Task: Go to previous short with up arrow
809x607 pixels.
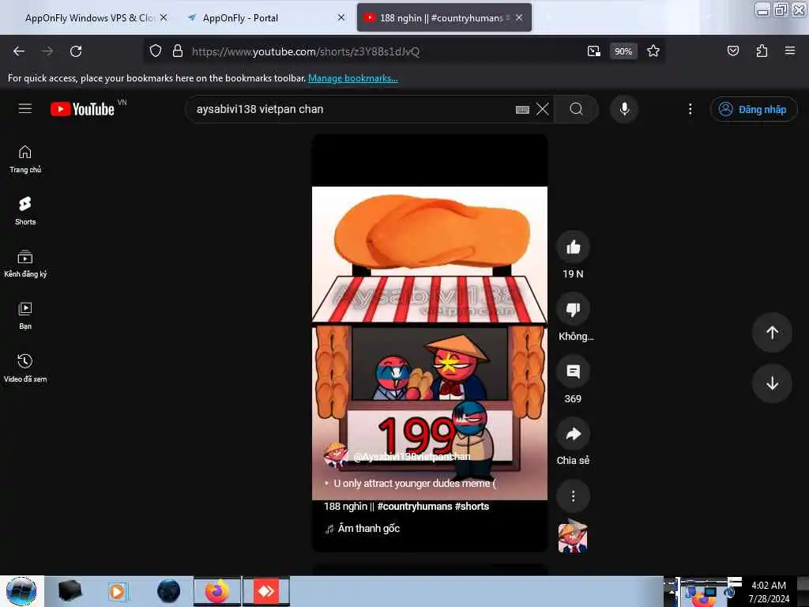Action: [772, 333]
